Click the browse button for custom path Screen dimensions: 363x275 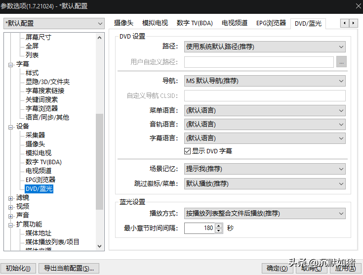(341, 62)
